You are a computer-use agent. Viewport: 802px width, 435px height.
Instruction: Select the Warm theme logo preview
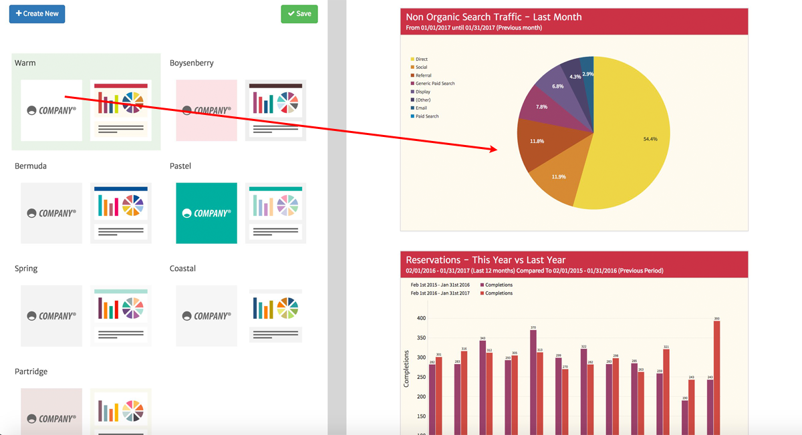click(x=51, y=110)
